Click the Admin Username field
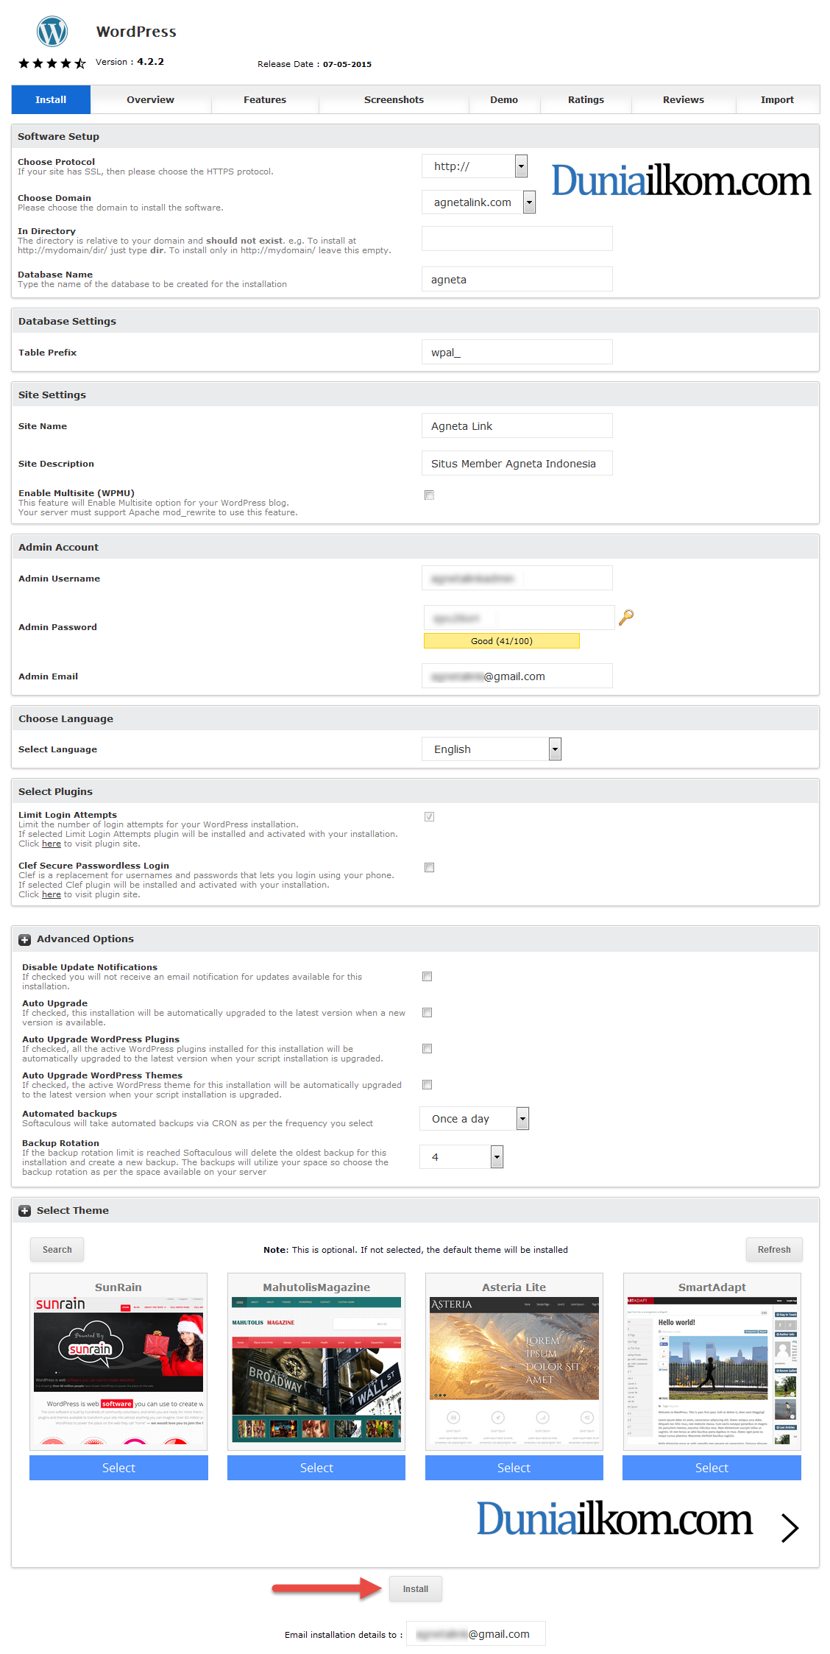830x1654 pixels. click(x=517, y=578)
